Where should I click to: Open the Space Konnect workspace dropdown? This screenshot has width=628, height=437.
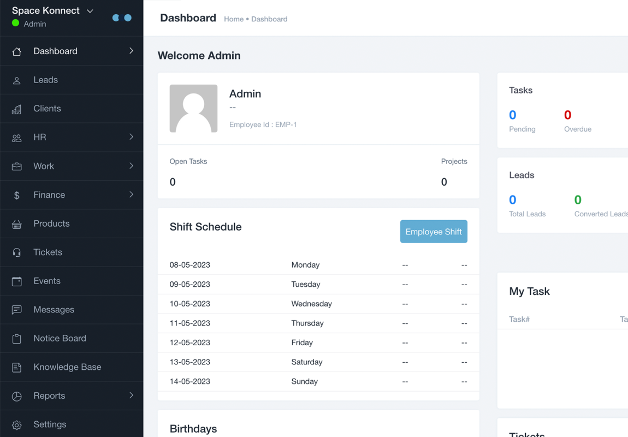coord(90,11)
